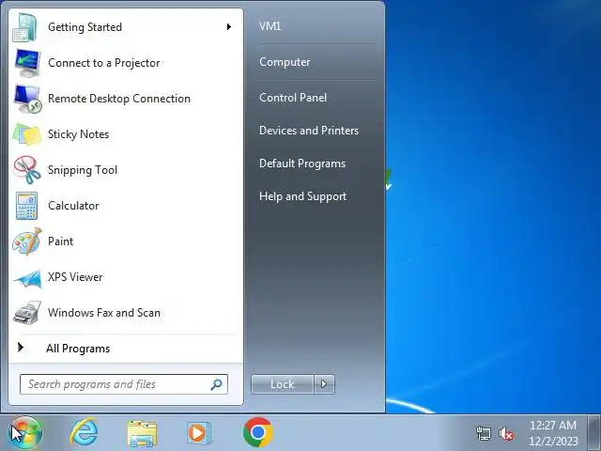The height and width of the screenshot is (451, 601).
Task: Expand the Getting Started submenu arrow
Action: [229, 27]
